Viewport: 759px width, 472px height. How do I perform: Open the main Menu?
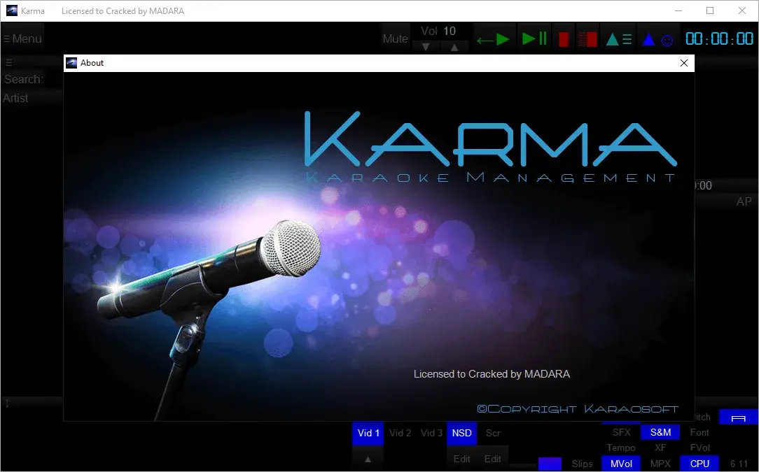coord(23,39)
